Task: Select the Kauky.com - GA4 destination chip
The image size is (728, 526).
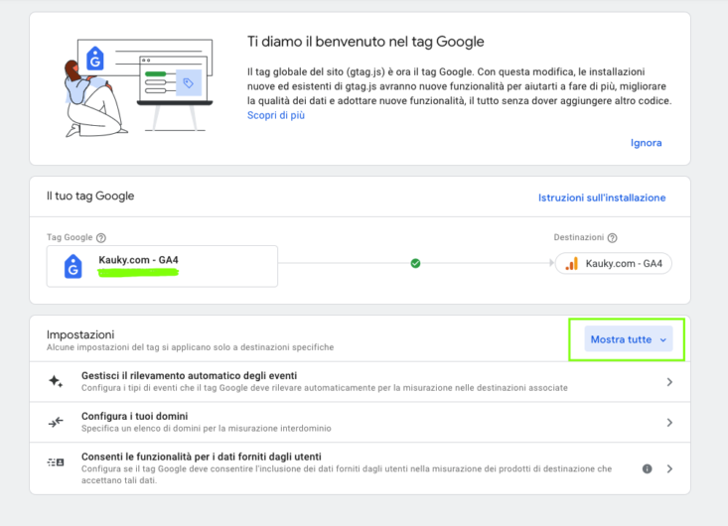Action: coord(614,263)
